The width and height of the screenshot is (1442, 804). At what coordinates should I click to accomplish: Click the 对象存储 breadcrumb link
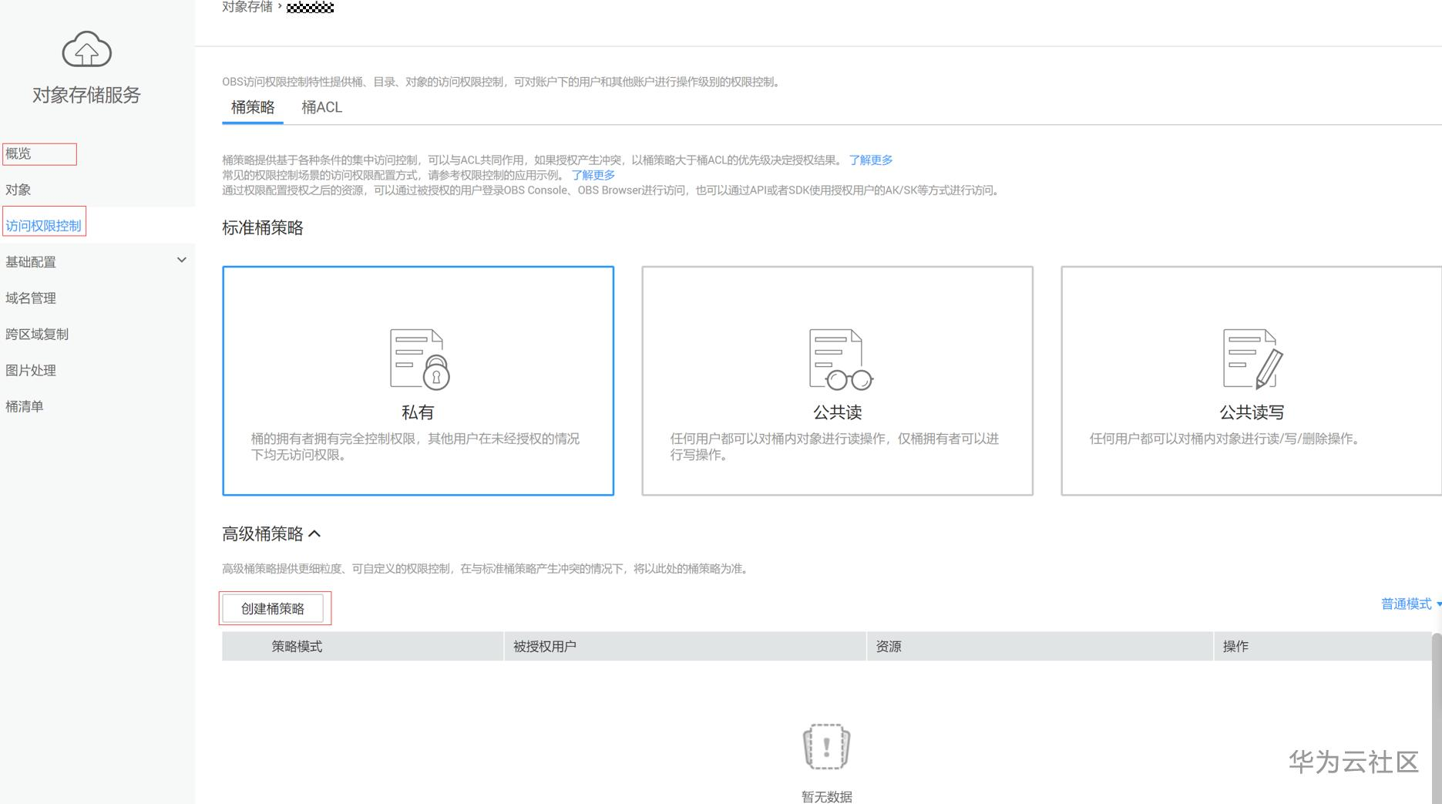click(247, 7)
